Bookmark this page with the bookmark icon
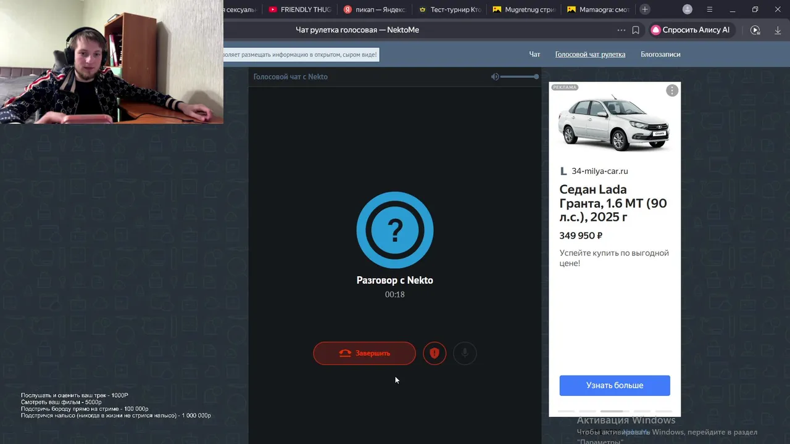This screenshot has height=444, width=790. (x=636, y=30)
